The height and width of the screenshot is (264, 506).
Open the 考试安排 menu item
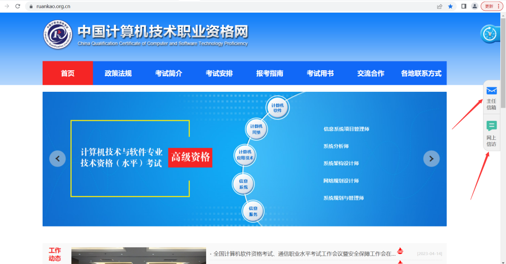pos(219,73)
